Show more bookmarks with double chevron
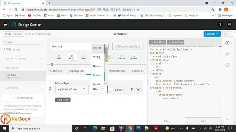 (x=213, y=15)
